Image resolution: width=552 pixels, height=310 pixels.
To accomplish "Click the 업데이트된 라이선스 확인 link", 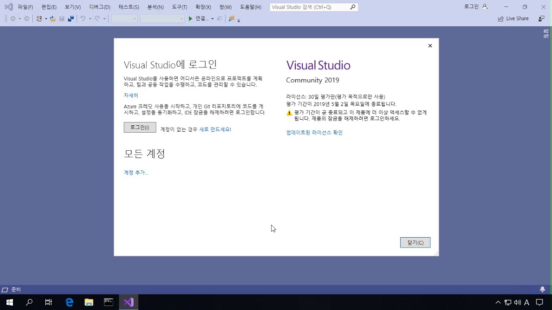I will [314, 133].
